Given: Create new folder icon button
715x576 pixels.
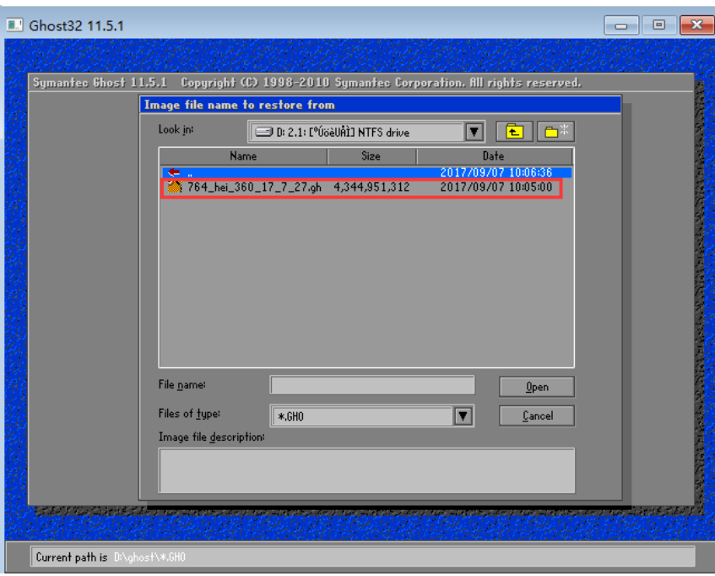Looking at the screenshot, I should pyautogui.click(x=555, y=132).
